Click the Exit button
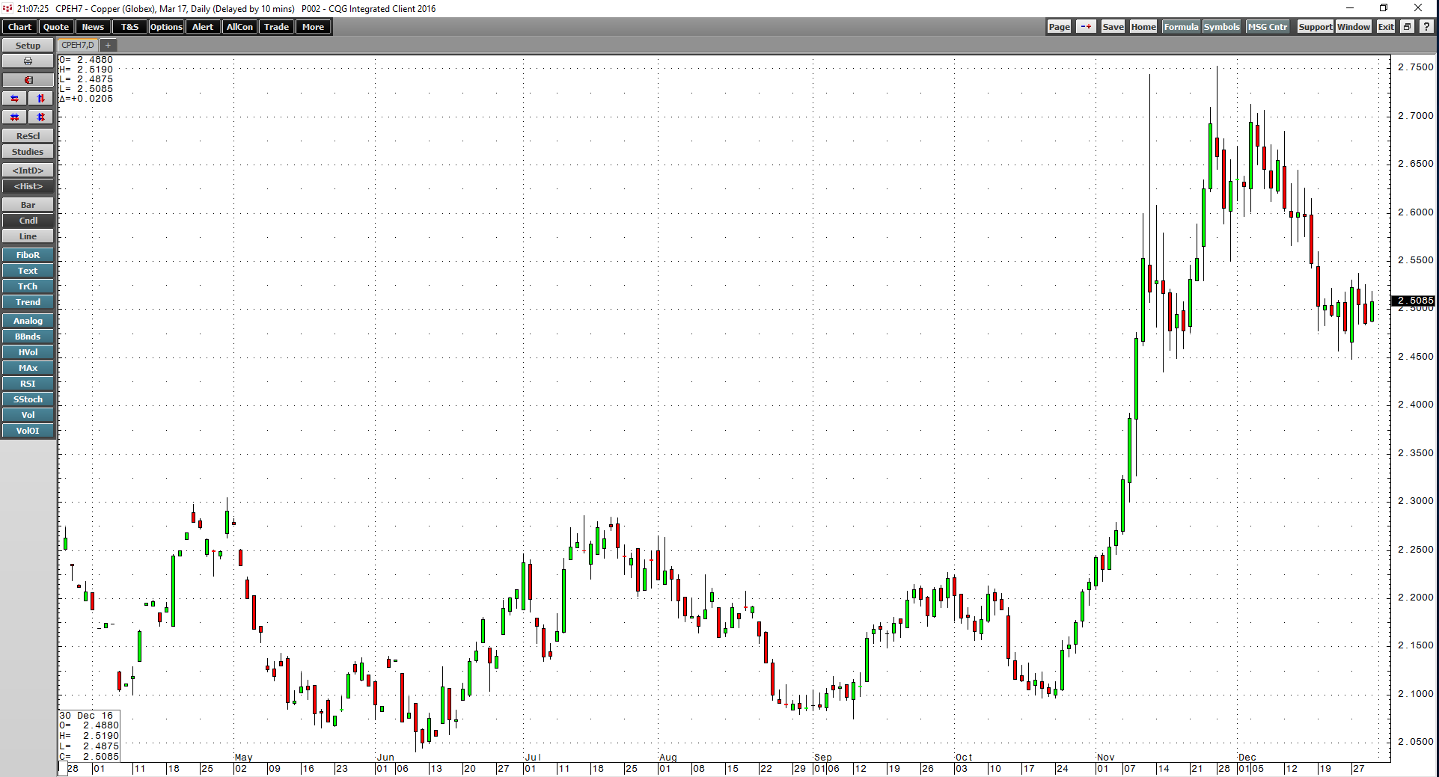Viewport: 1439px width, 777px height. [x=1386, y=27]
